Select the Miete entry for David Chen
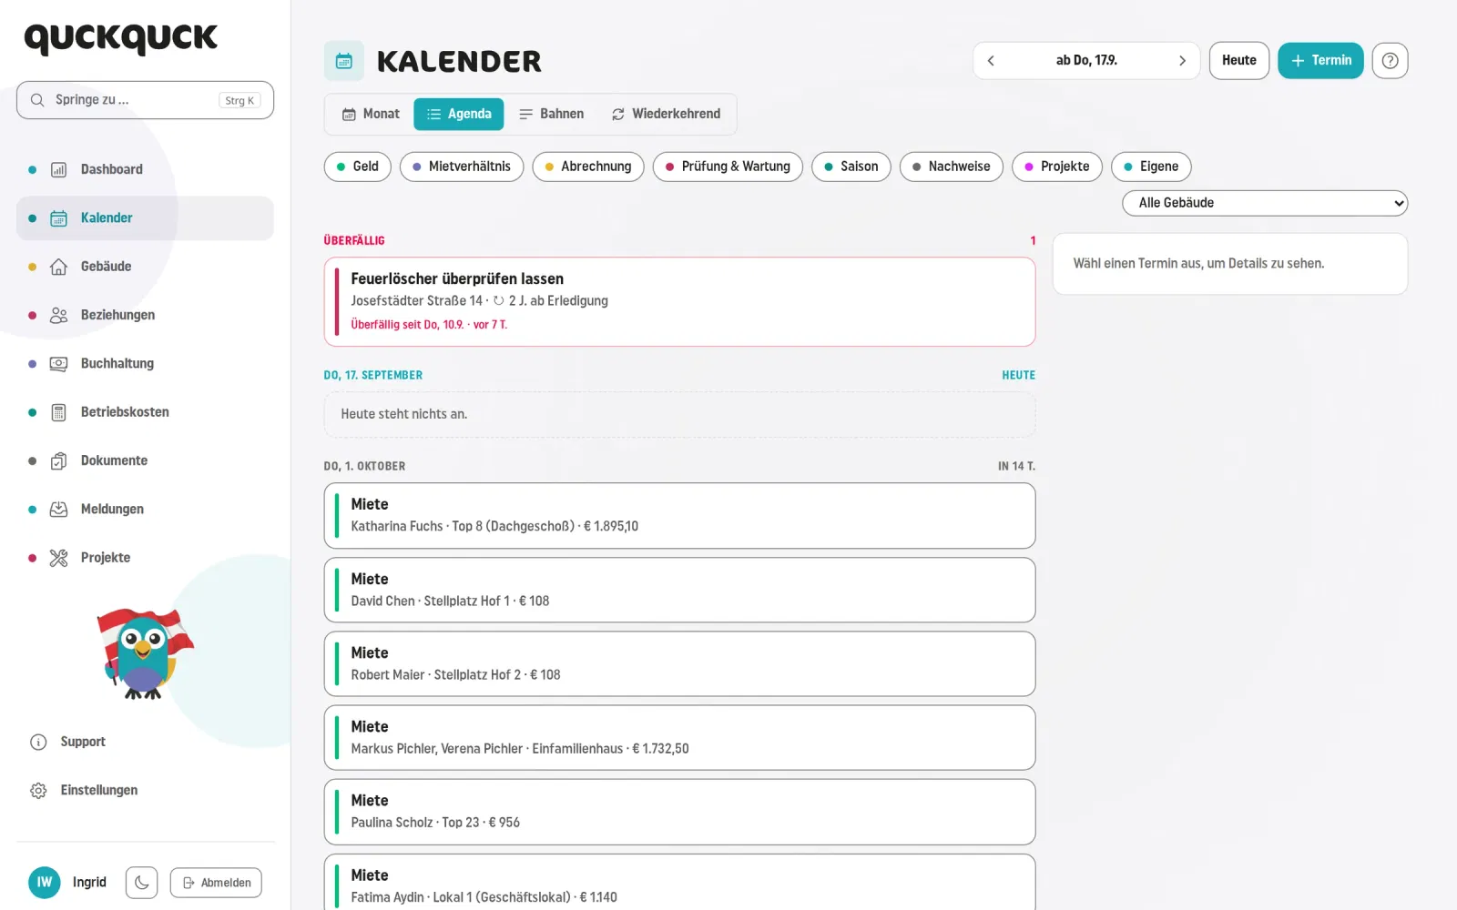1457x910 pixels. coord(679,590)
